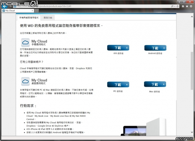Open favorites star icon
This screenshot has height=141, width=195.
(x=187, y=6)
